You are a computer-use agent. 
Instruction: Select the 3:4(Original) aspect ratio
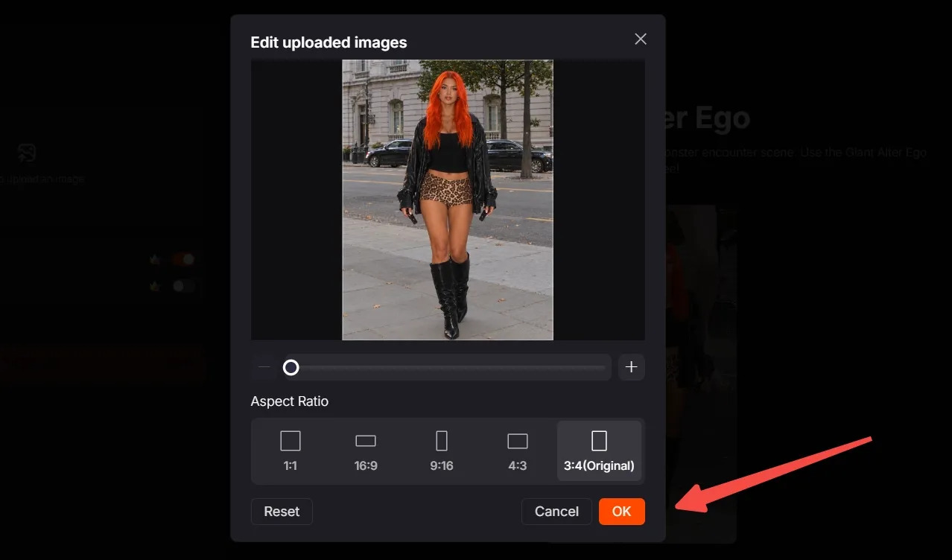[x=599, y=451]
